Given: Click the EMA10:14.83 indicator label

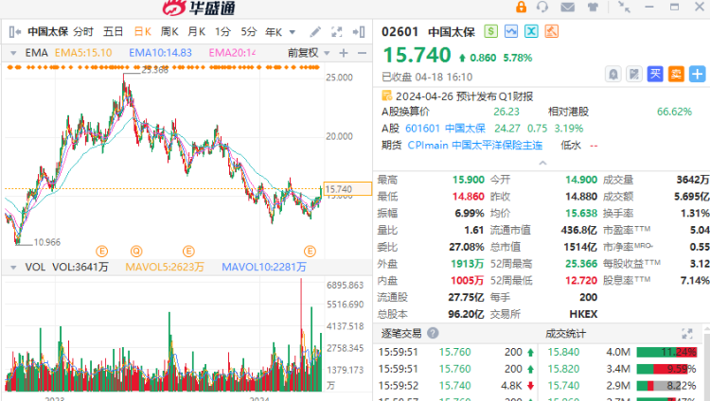Looking at the screenshot, I should (x=160, y=53).
